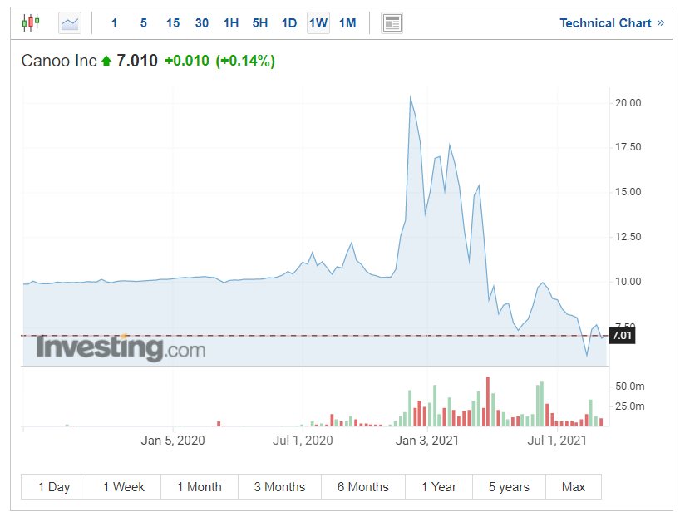This screenshot has height=517, width=685.
Task: Click the 7.010 price value
Action: 136,61
